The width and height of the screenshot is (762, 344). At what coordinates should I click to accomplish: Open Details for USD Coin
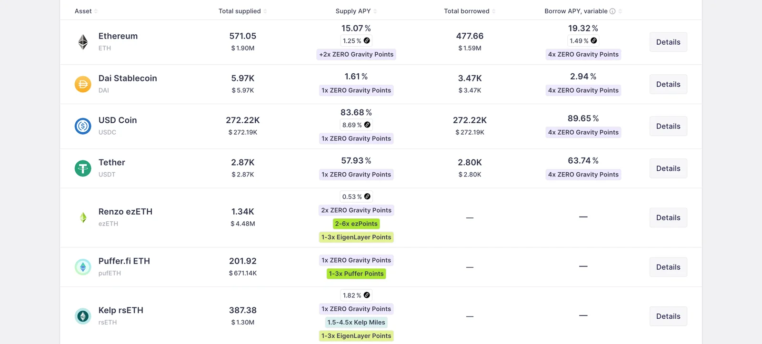coord(668,126)
